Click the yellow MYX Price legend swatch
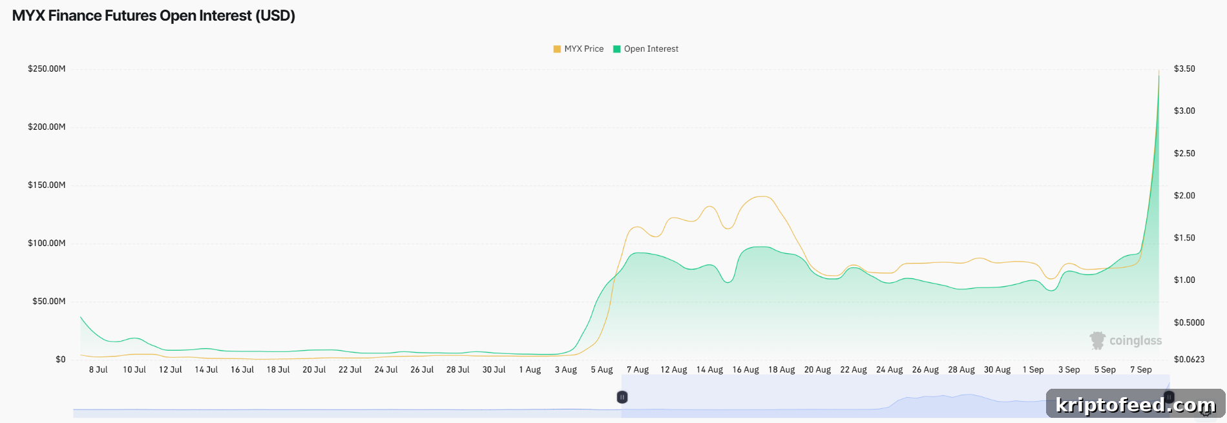 click(x=557, y=49)
